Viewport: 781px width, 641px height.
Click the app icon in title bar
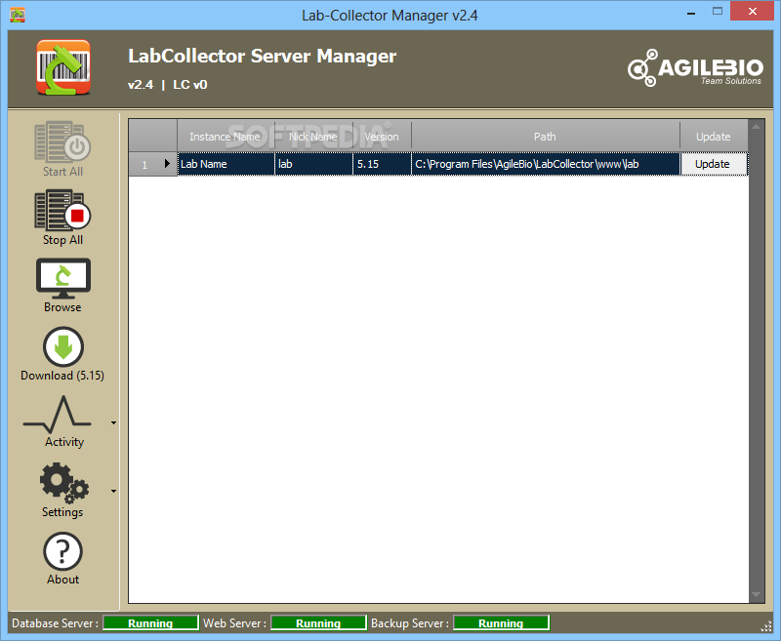pyautogui.click(x=18, y=15)
